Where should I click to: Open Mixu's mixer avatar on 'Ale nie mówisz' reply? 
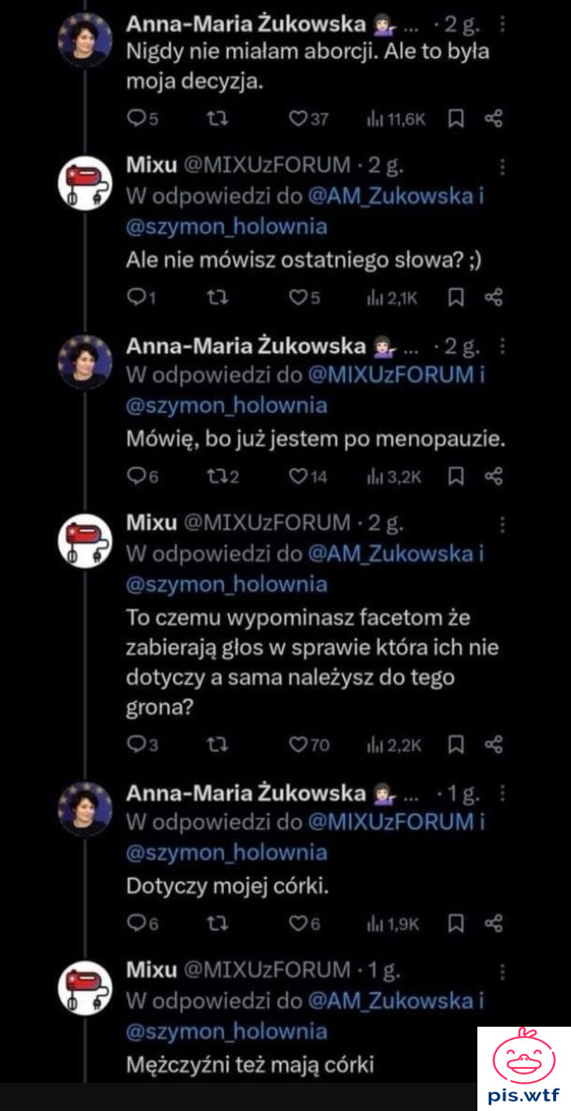(x=86, y=182)
